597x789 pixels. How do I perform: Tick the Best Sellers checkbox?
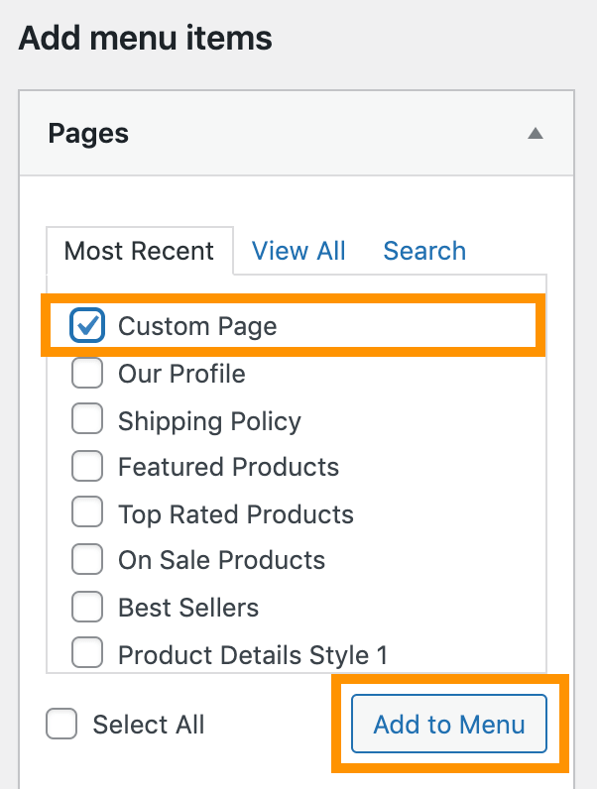pos(87,607)
